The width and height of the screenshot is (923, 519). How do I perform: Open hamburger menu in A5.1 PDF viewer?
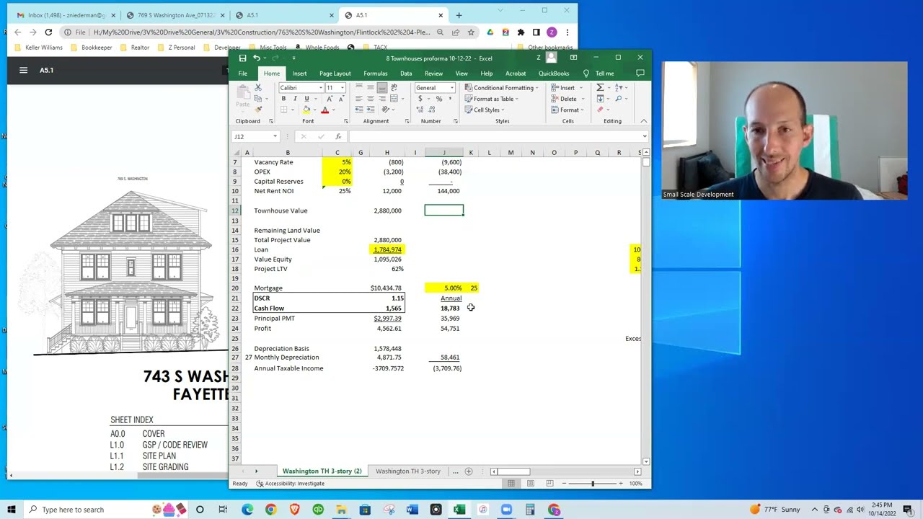[23, 70]
